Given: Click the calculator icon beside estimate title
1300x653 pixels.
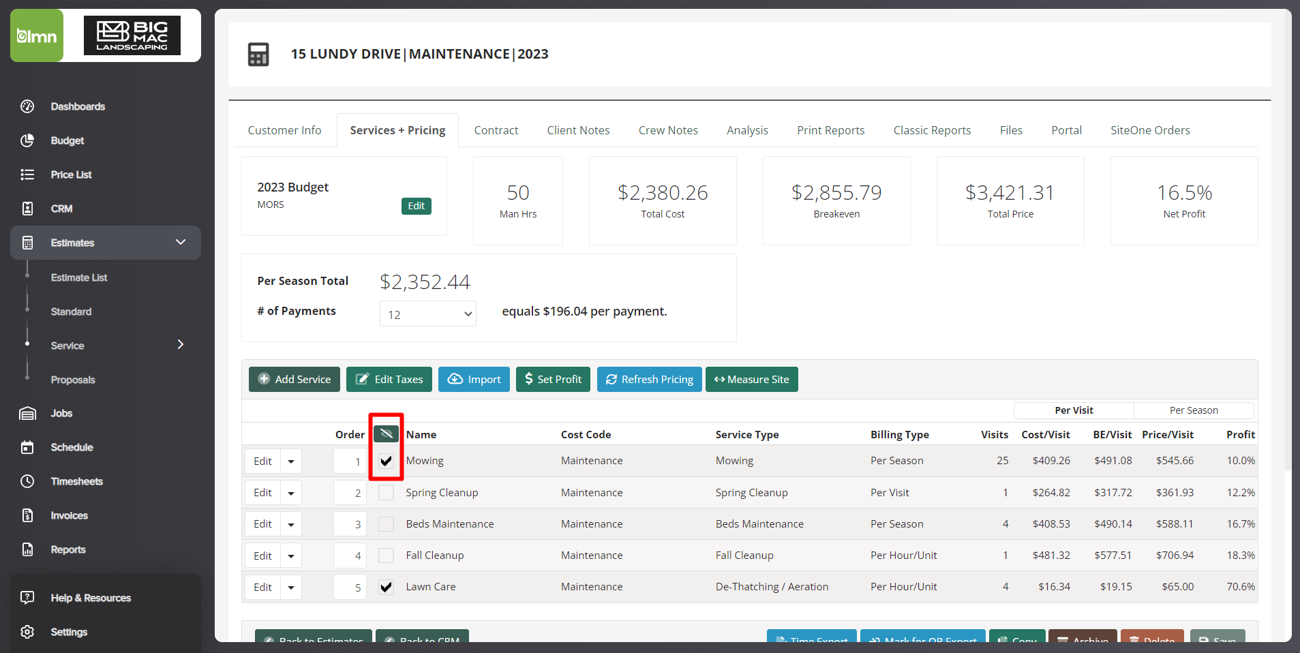Looking at the screenshot, I should click(258, 55).
